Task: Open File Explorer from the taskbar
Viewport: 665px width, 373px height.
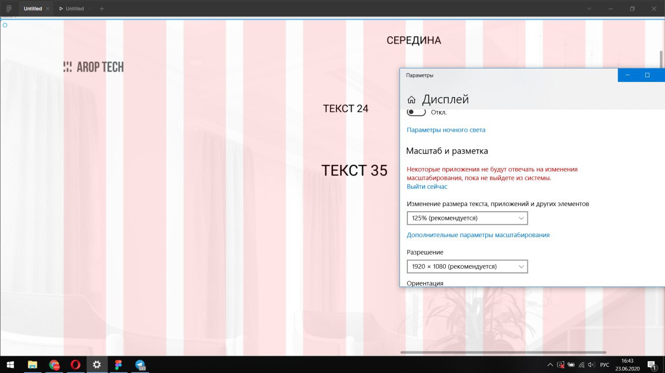Action: (32, 365)
